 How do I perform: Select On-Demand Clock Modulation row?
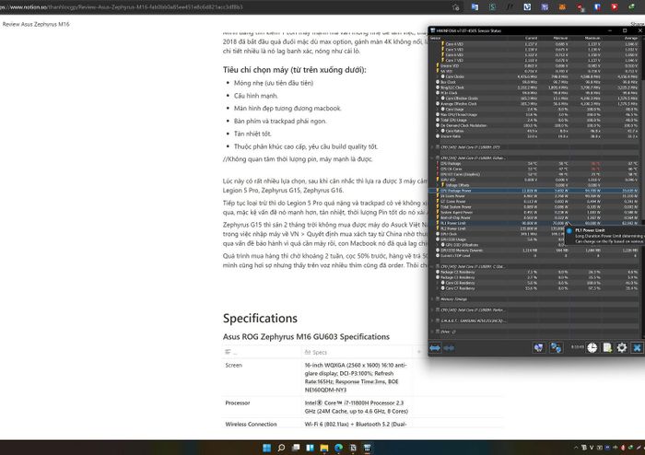click(534, 125)
